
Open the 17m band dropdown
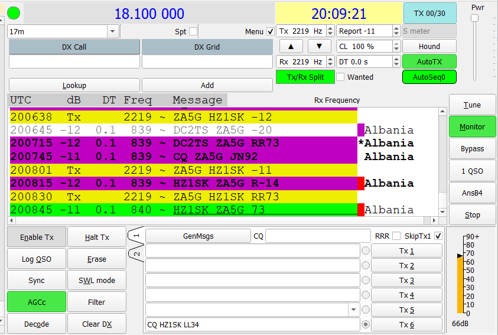click(x=112, y=31)
